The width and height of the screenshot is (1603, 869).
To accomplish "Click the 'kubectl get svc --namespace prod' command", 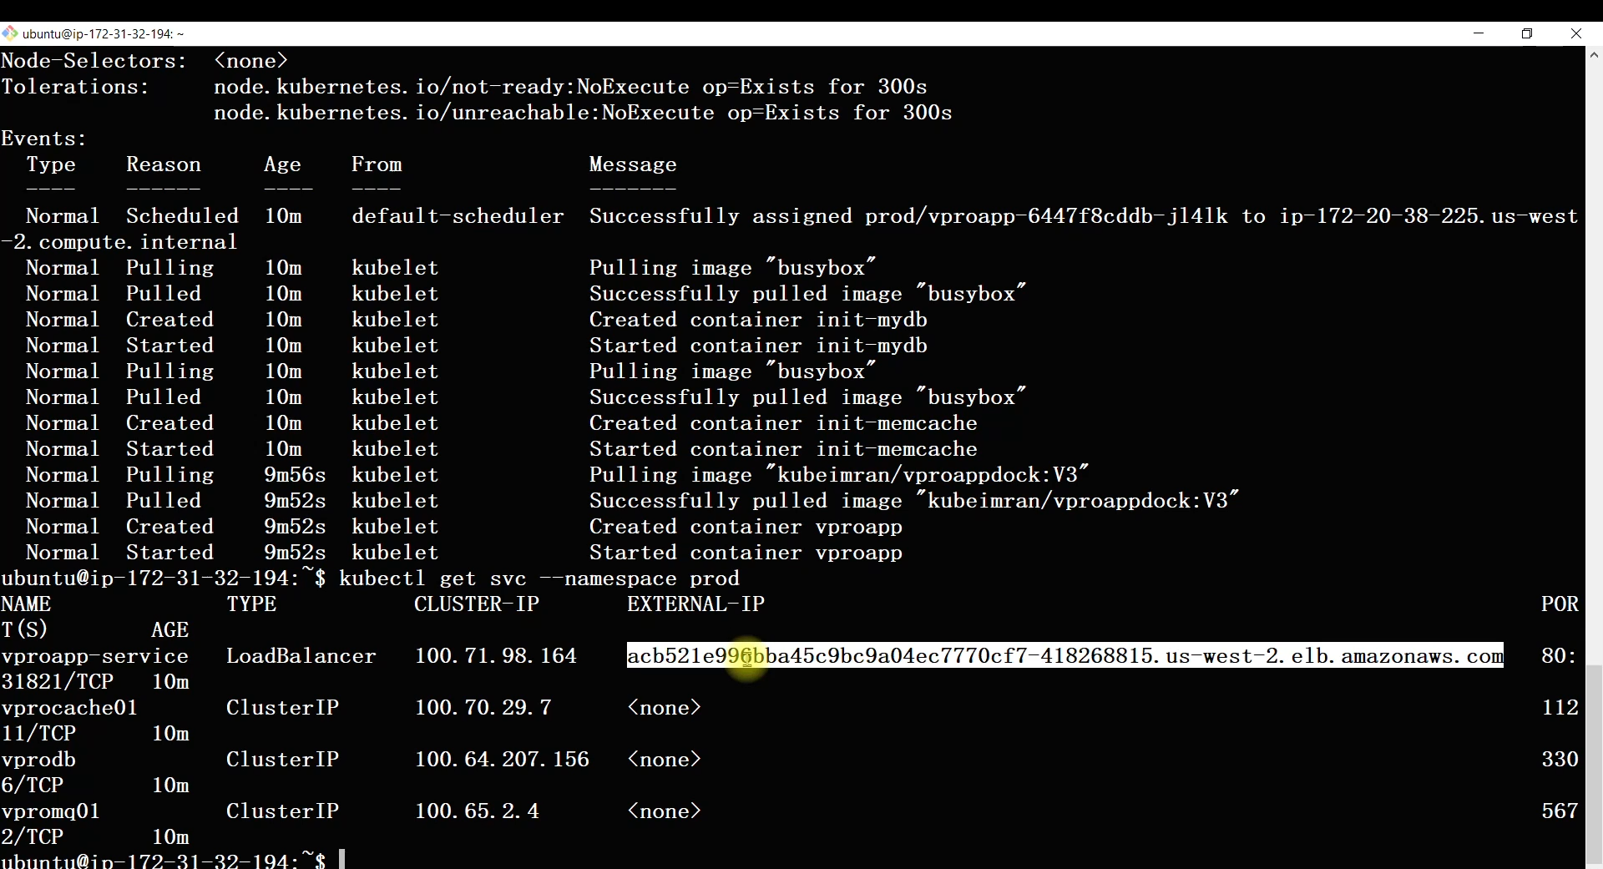I will [539, 578].
